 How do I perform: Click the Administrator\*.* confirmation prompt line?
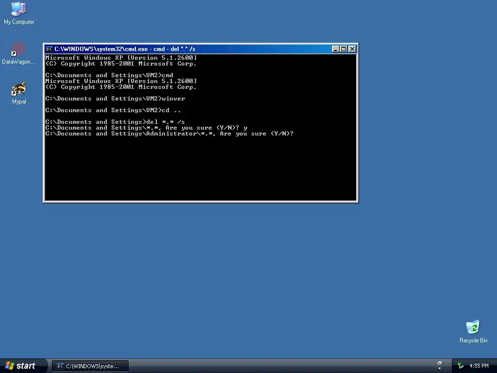pos(169,134)
